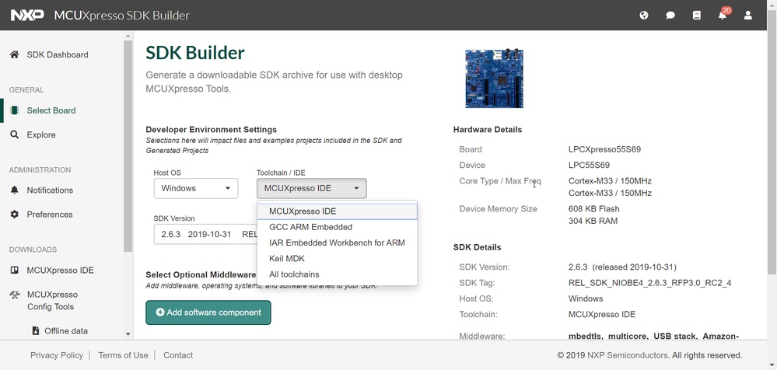
Task: Open the user account profile icon
Action: click(x=748, y=16)
